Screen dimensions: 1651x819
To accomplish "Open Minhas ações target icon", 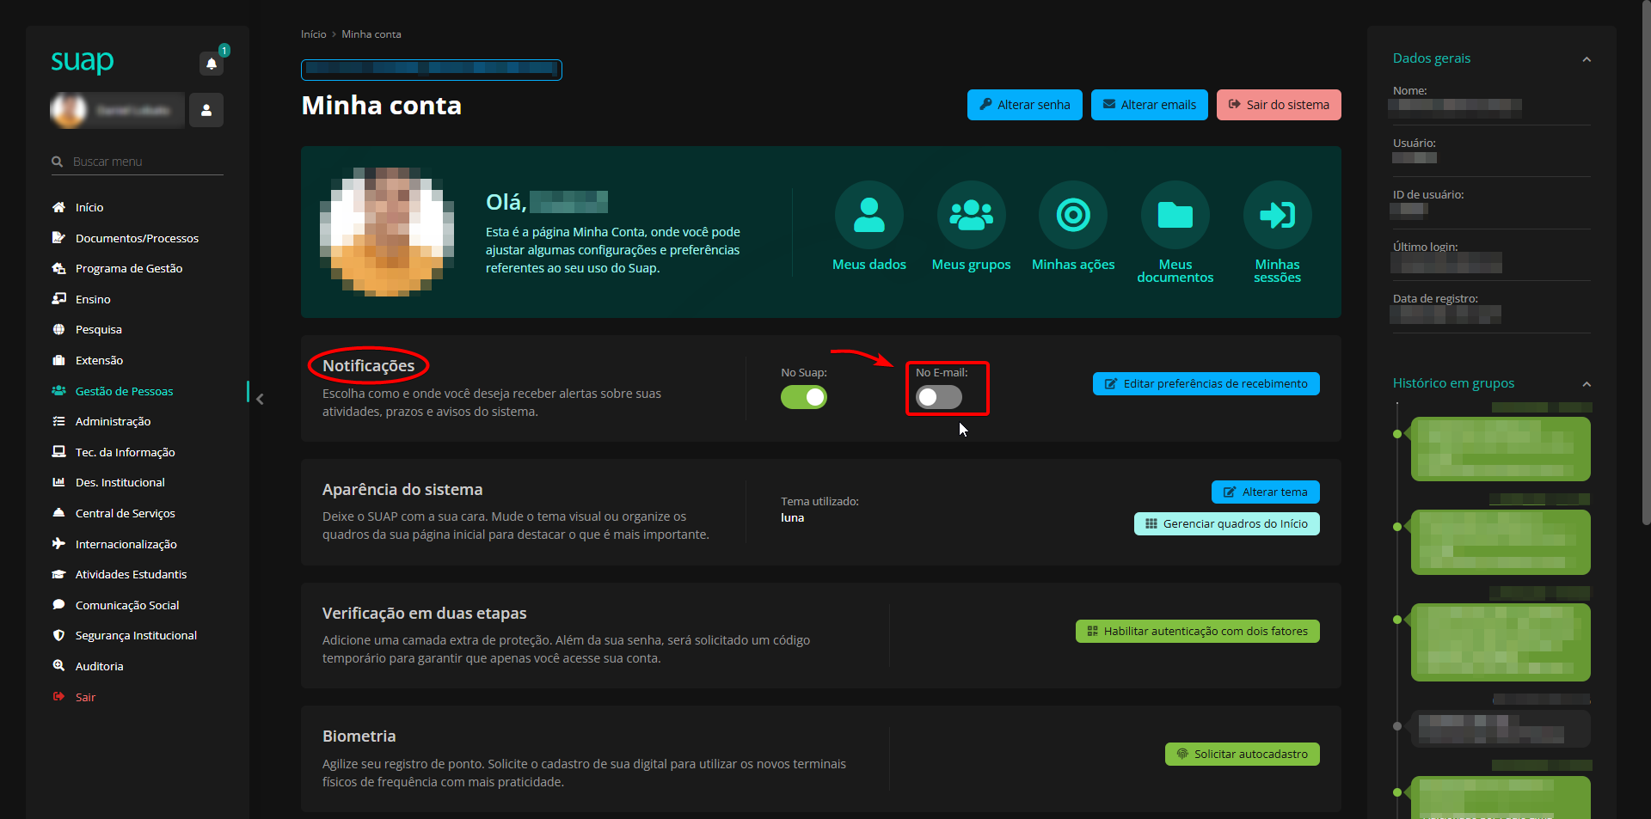I will click(1073, 215).
